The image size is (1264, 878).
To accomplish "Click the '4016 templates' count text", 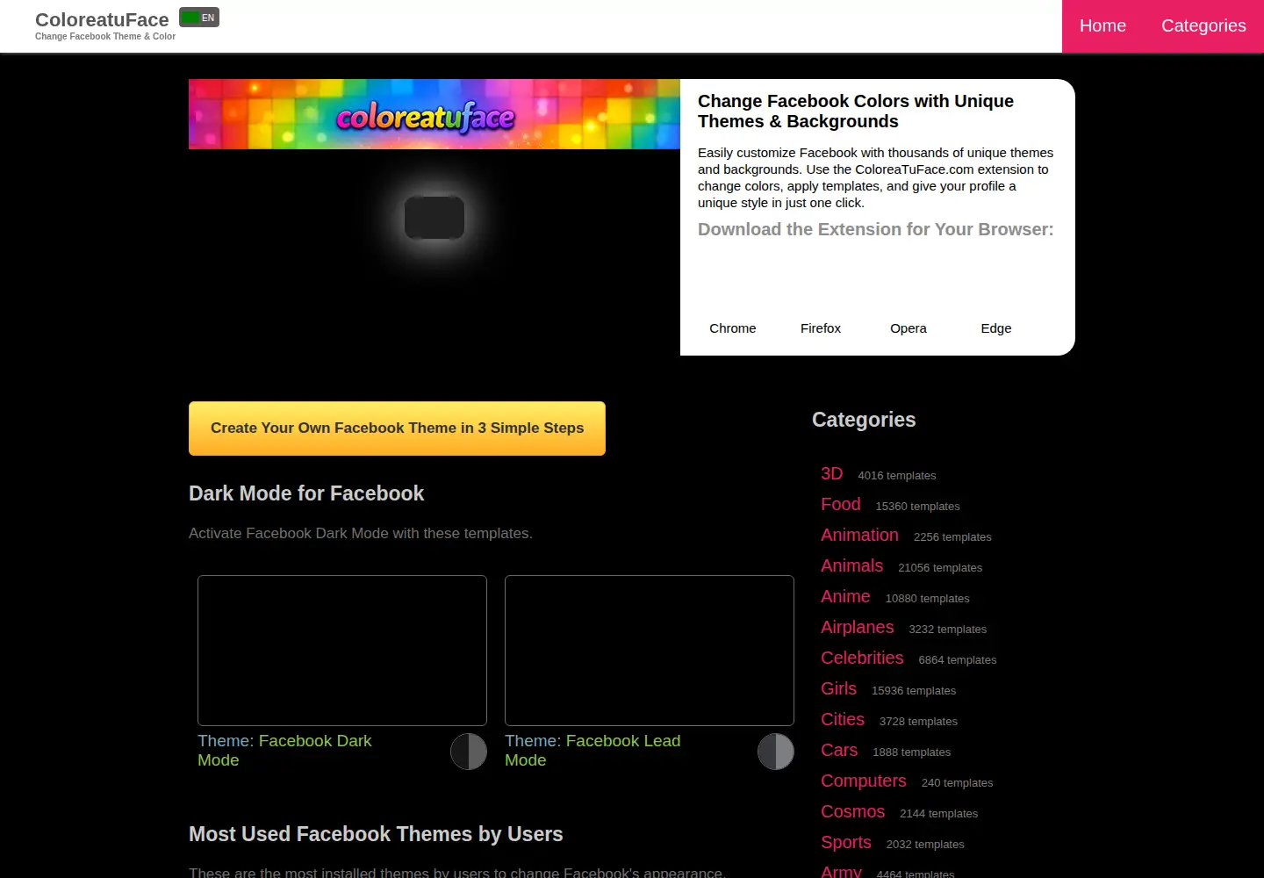I will pos(897,475).
